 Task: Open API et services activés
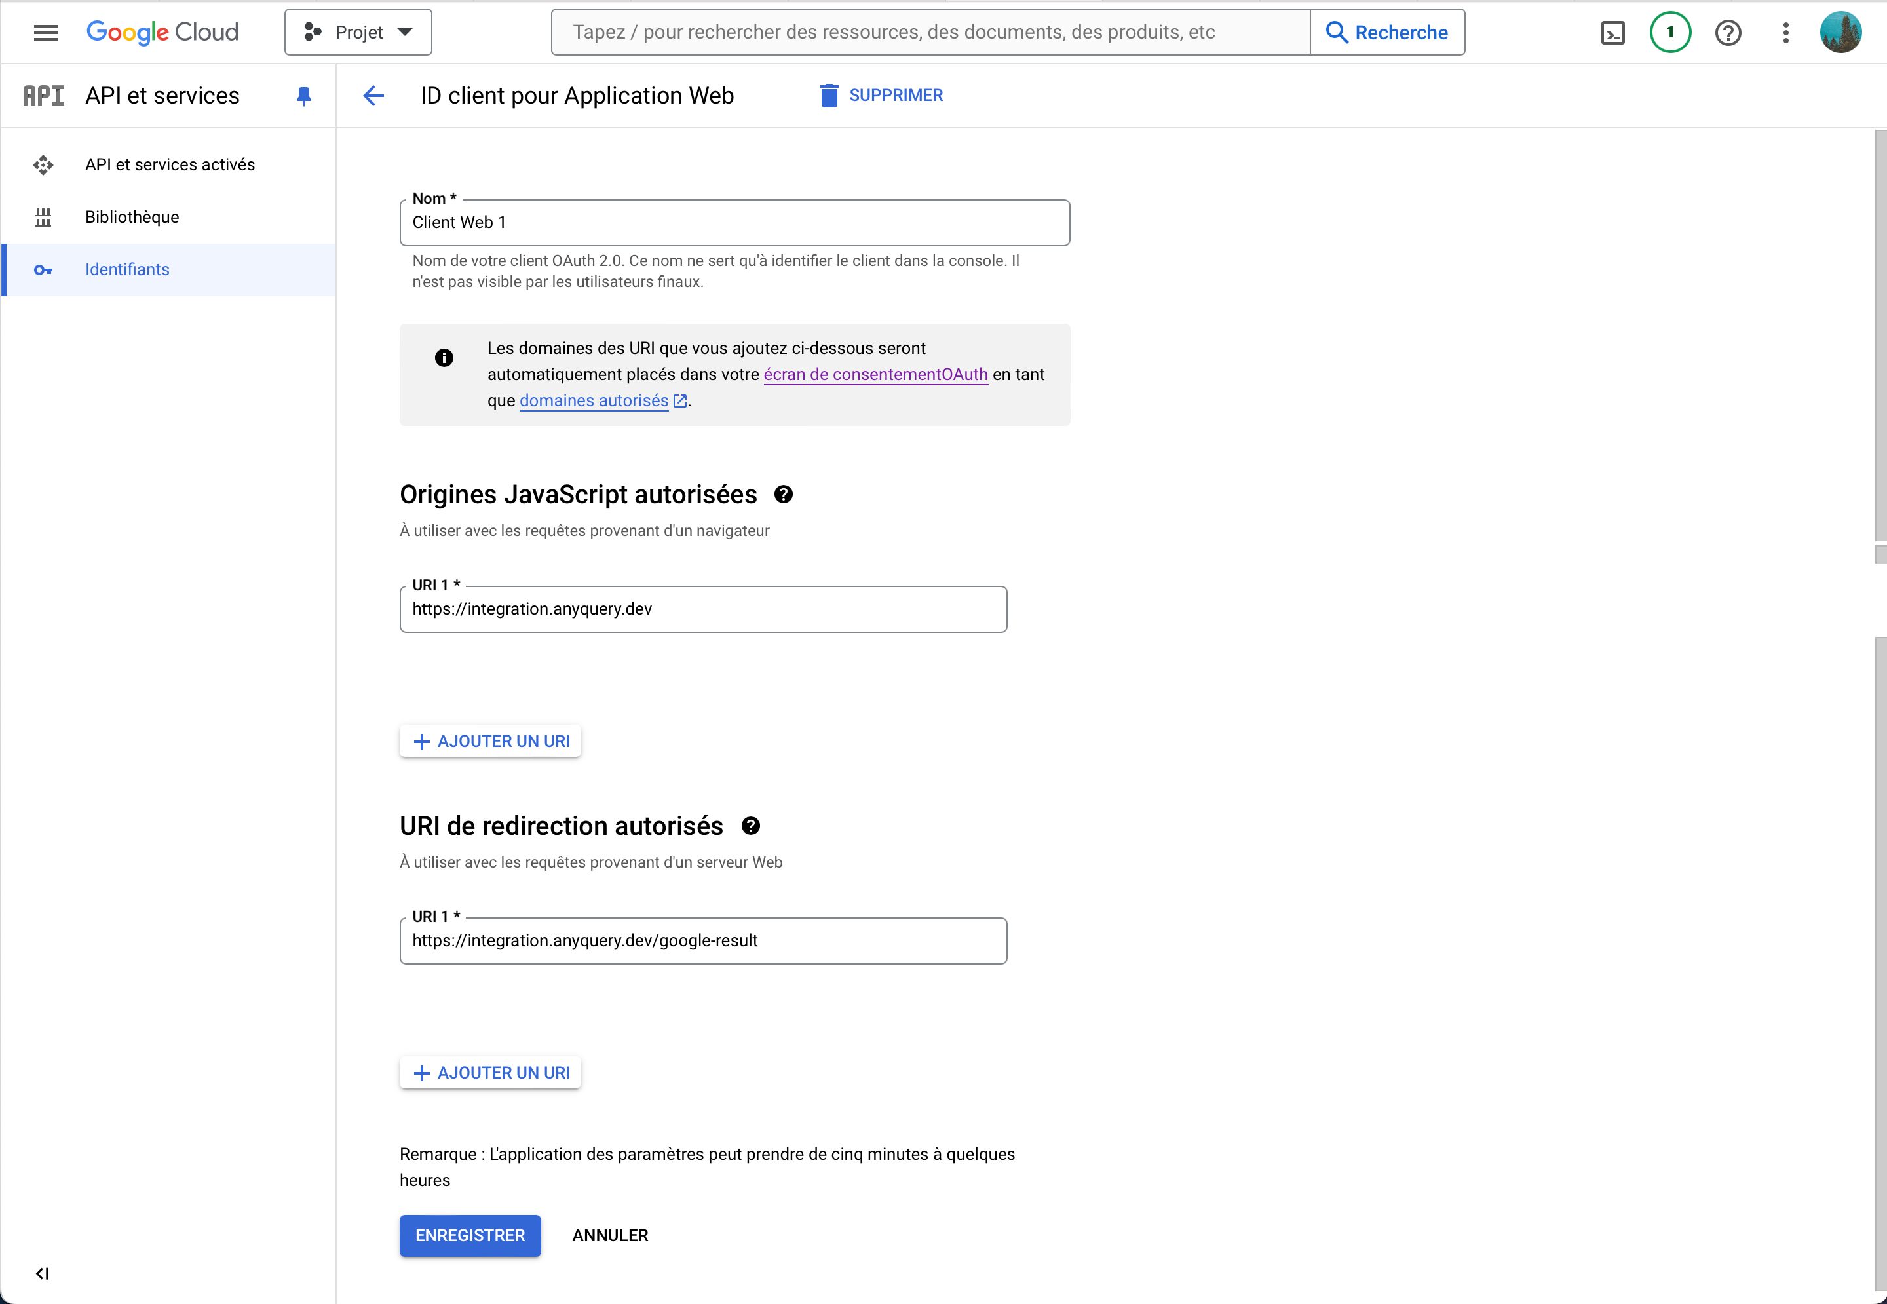tap(169, 165)
